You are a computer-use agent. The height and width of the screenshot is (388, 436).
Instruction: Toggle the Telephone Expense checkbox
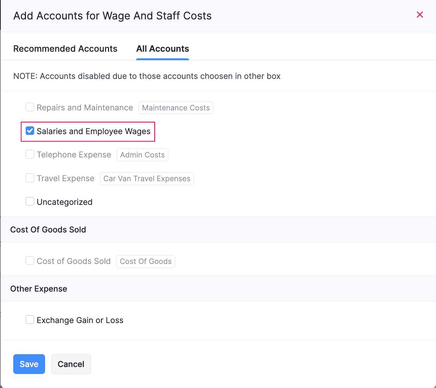click(30, 154)
